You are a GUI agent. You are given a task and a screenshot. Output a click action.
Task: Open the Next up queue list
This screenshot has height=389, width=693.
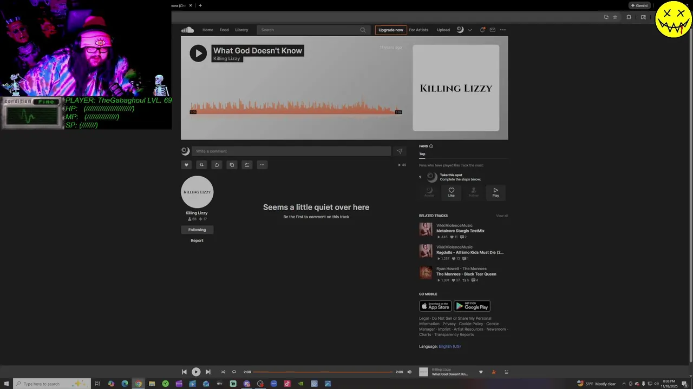pos(506,372)
